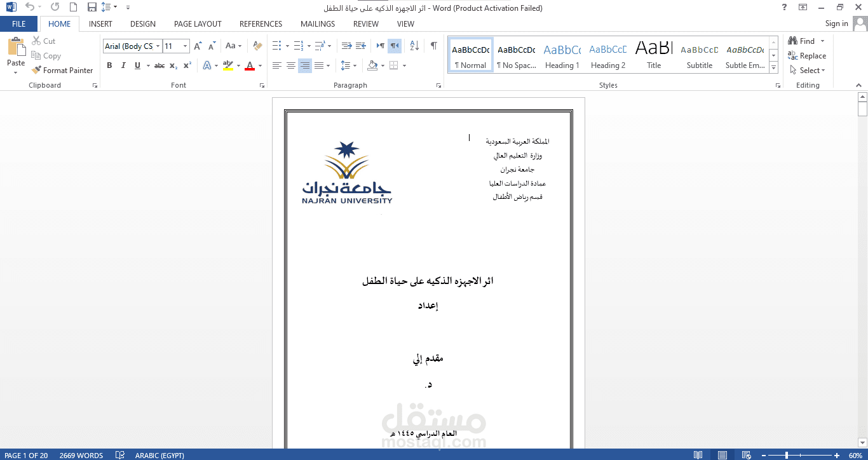Create a new document from the quick access toolbar
Screen dimensions: 868x460
click(x=73, y=8)
